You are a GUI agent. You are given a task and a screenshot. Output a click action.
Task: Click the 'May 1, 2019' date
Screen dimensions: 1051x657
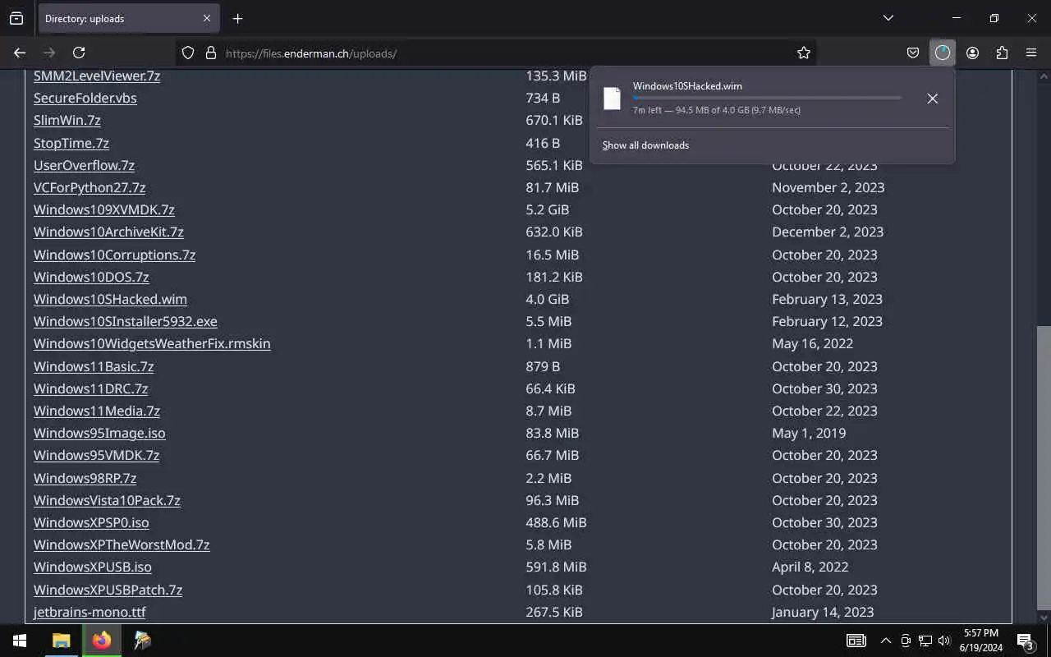(x=809, y=433)
